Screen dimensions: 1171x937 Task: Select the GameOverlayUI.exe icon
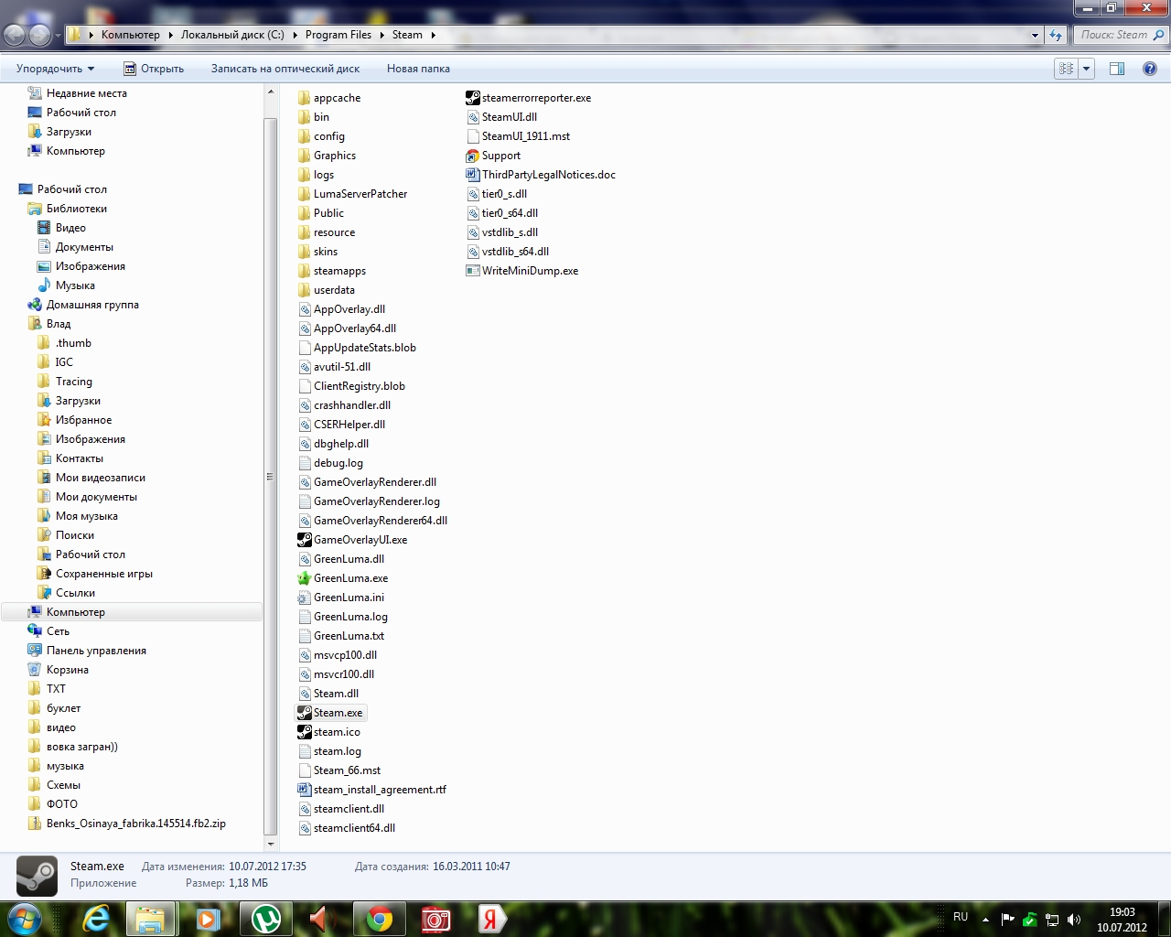pos(305,540)
